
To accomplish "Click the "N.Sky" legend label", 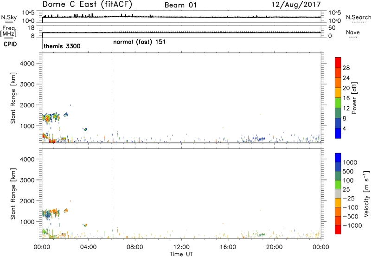I will click(9, 17).
